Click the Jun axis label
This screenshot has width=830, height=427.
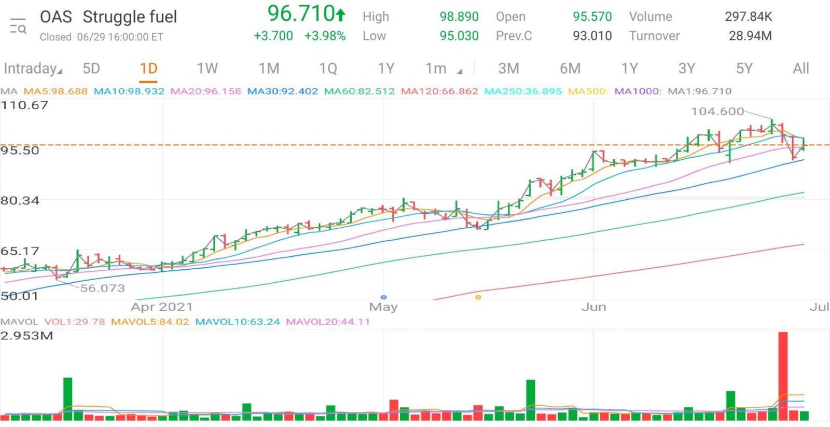593,307
